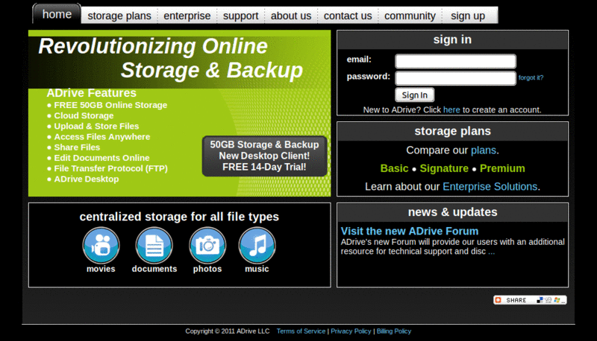Open the Share bookmark button
The height and width of the screenshot is (341, 597).
click(x=530, y=300)
